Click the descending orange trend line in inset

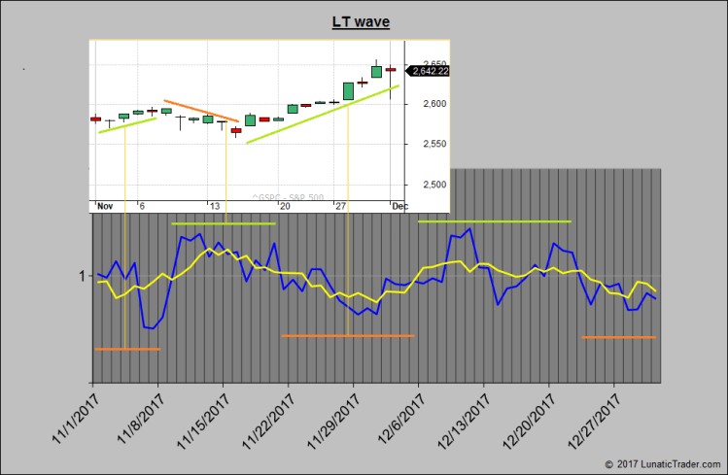(201, 111)
